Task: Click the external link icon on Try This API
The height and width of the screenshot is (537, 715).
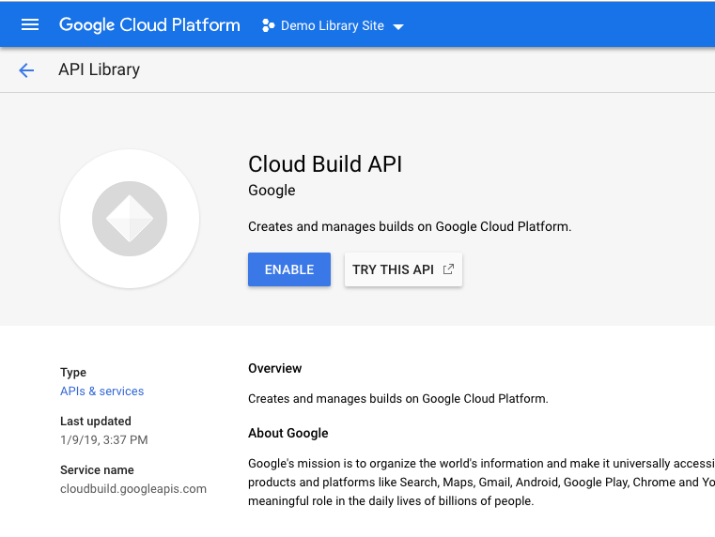Action: (448, 269)
